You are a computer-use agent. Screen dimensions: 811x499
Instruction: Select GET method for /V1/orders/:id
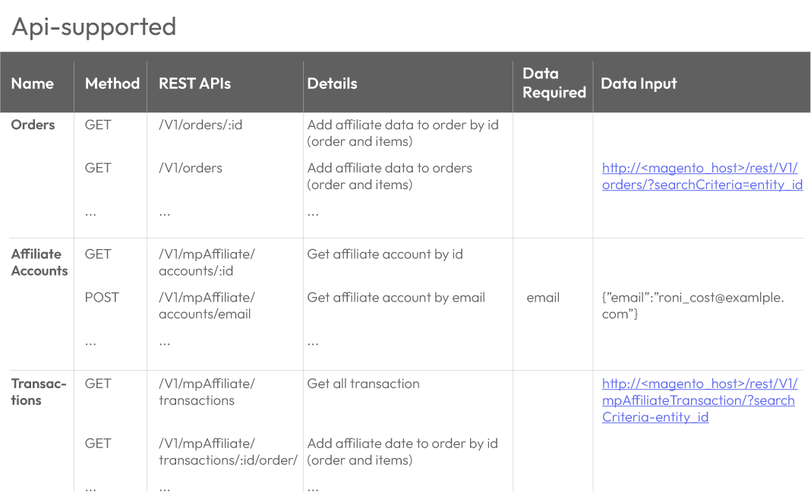pyautogui.click(x=98, y=125)
